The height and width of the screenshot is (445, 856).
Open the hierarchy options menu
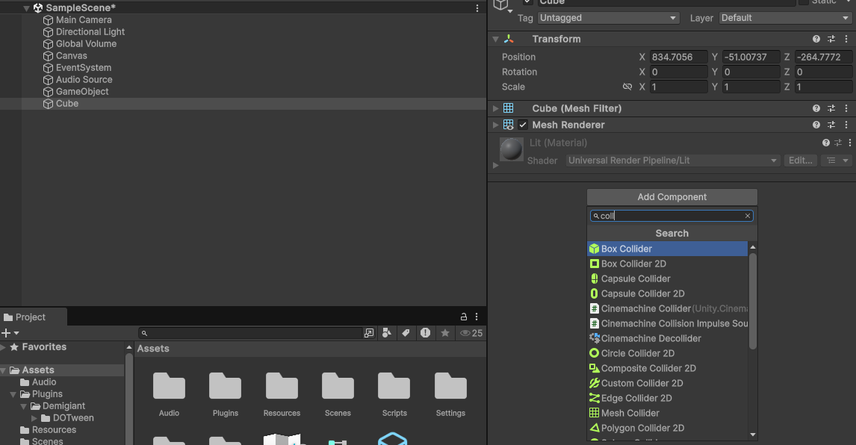[477, 7]
